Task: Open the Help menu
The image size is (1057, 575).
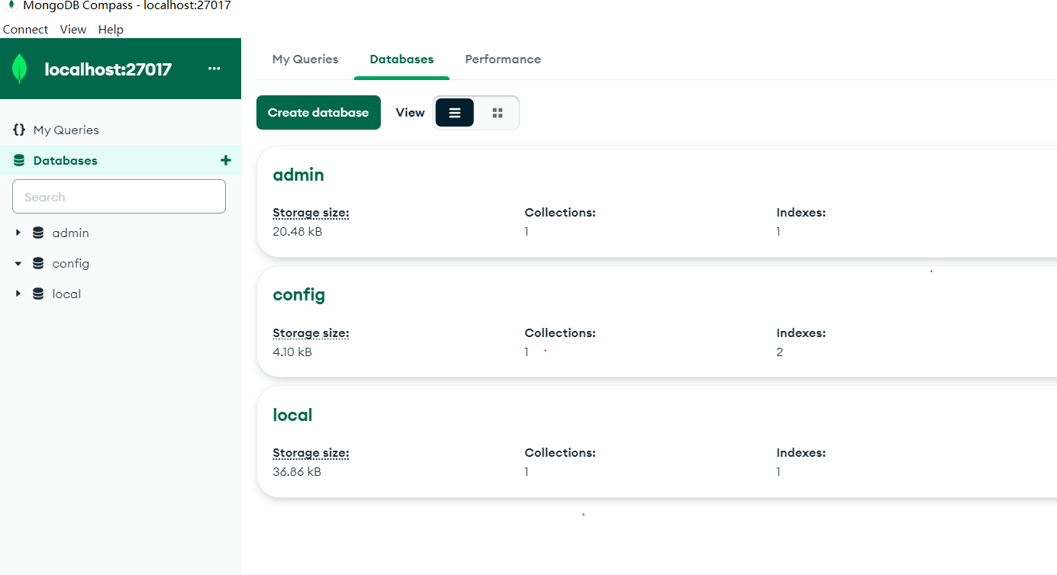Action: tap(111, 29)
